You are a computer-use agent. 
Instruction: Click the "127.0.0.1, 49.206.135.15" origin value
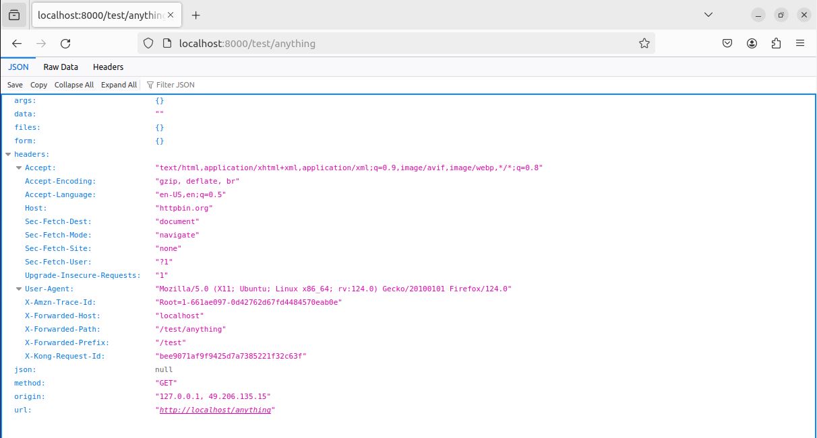click(x=213, y=396)
